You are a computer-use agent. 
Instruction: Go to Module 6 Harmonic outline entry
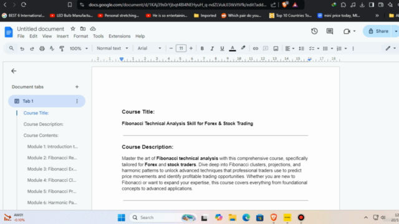point(52,202)
